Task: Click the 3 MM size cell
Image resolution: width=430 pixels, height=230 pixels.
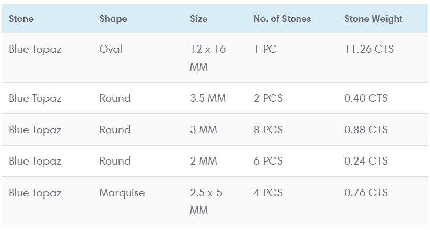Action: (x=203, y=130)
